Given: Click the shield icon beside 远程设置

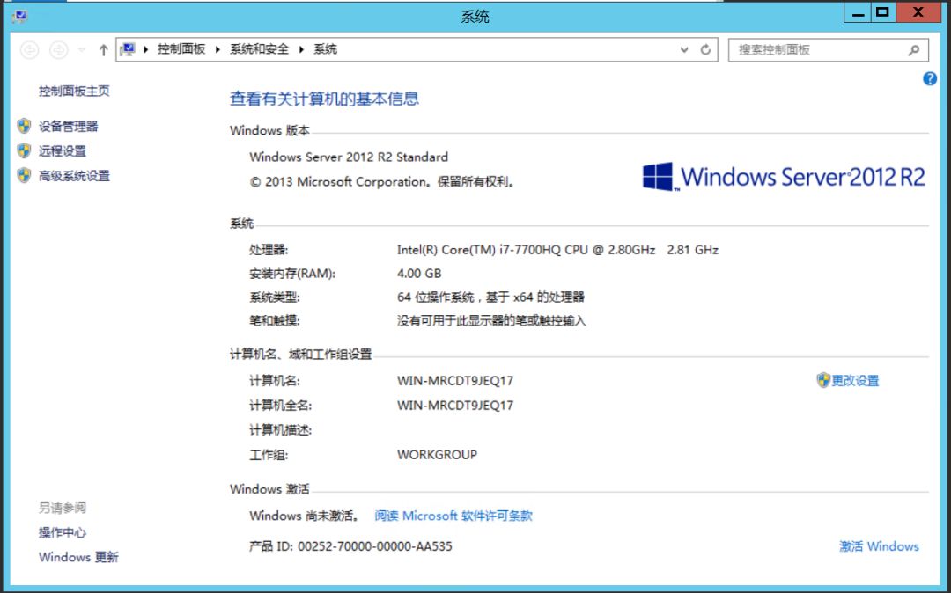Looking at the screenshot, I should tap(25, 150).
